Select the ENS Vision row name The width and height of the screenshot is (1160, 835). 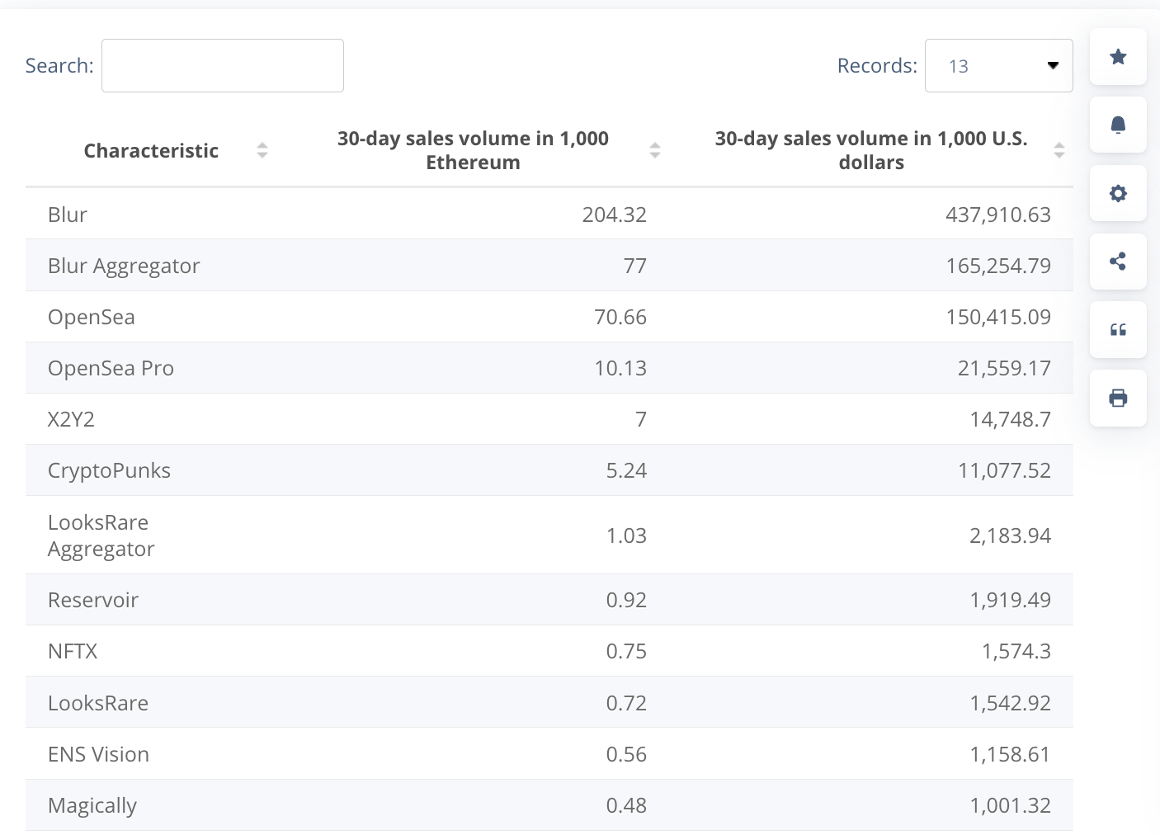point(98,754)
